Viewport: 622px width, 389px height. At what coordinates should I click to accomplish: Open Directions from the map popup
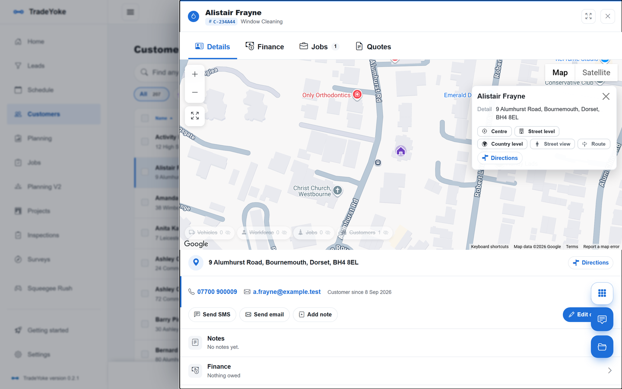coord(500,158)
